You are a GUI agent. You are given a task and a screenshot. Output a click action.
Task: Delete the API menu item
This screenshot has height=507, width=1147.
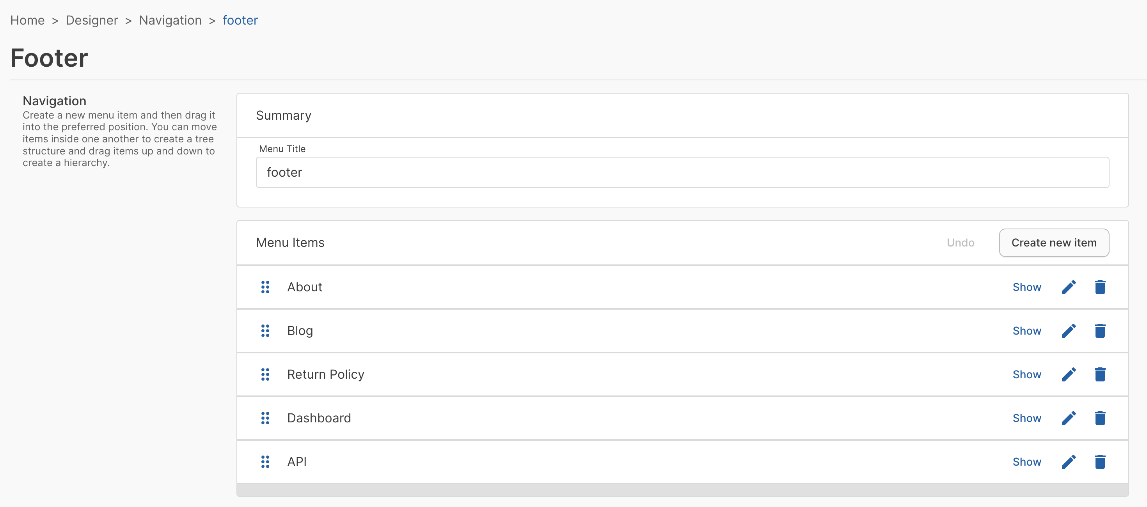click(1099, 462)
